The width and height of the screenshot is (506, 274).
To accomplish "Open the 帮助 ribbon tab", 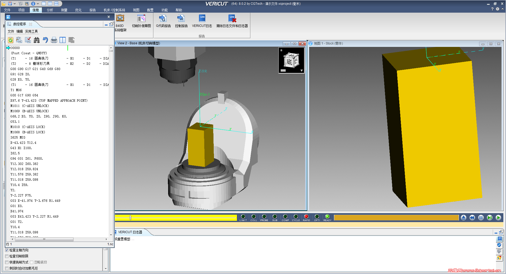I will [179, 10].
